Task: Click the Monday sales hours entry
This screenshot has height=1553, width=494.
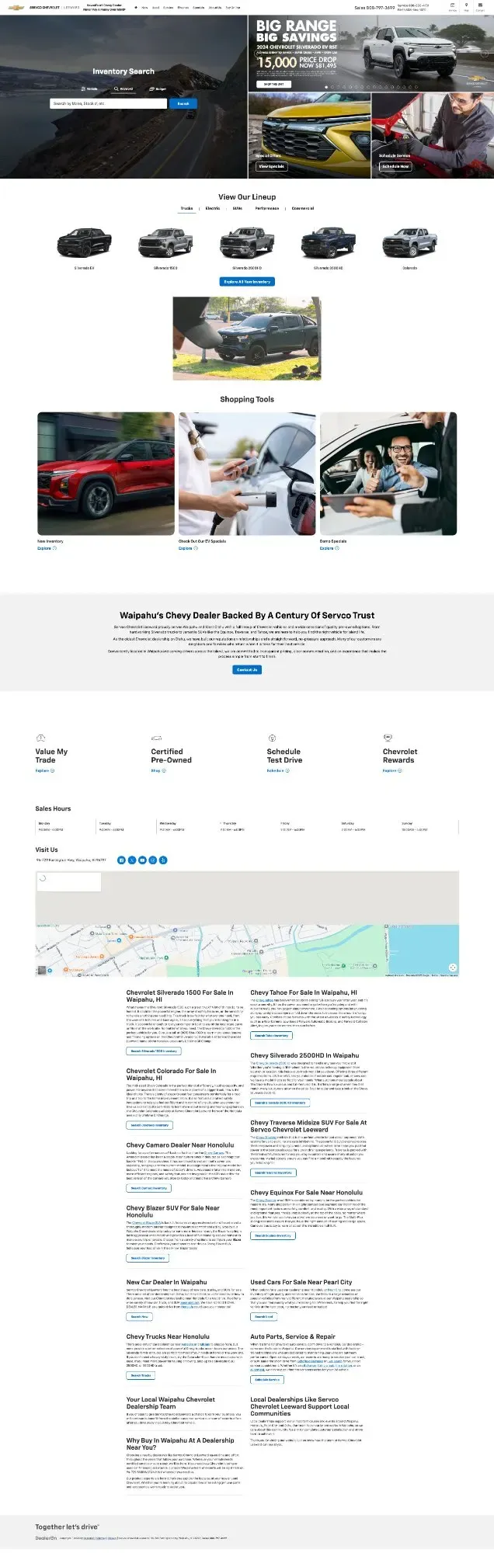Action: (52, 826)
